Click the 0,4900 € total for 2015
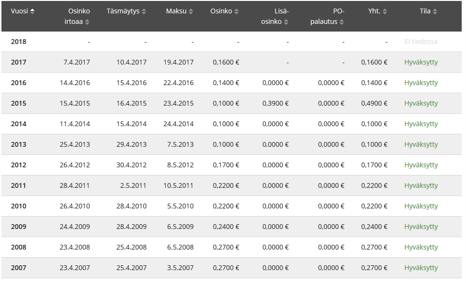The height and width of the screenshot is (283, 466). [x=374, y=103]
